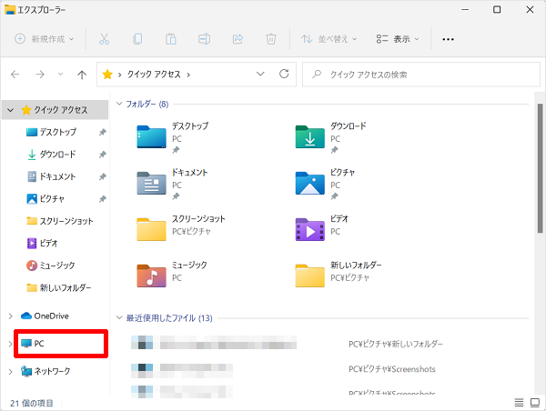Go up one level with up arrow

pyautogui.click(x=83, y=74)
